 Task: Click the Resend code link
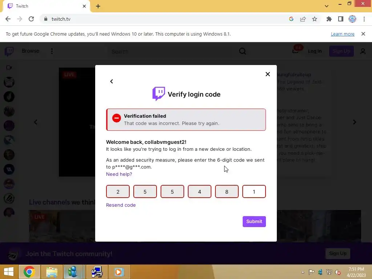pos(121,205)
